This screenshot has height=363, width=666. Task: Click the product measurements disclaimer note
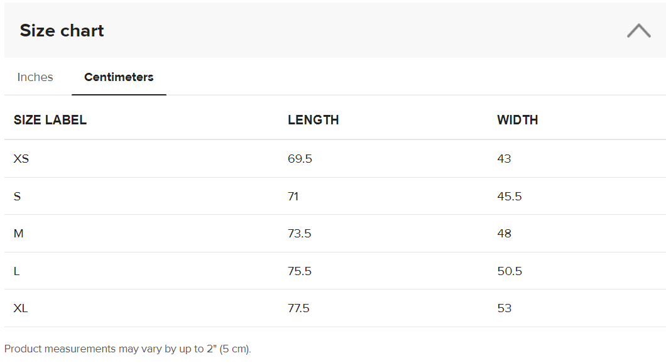[128, 349]
